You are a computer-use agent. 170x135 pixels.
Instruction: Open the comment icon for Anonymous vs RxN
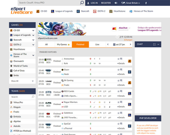click(x=121, y=59)
